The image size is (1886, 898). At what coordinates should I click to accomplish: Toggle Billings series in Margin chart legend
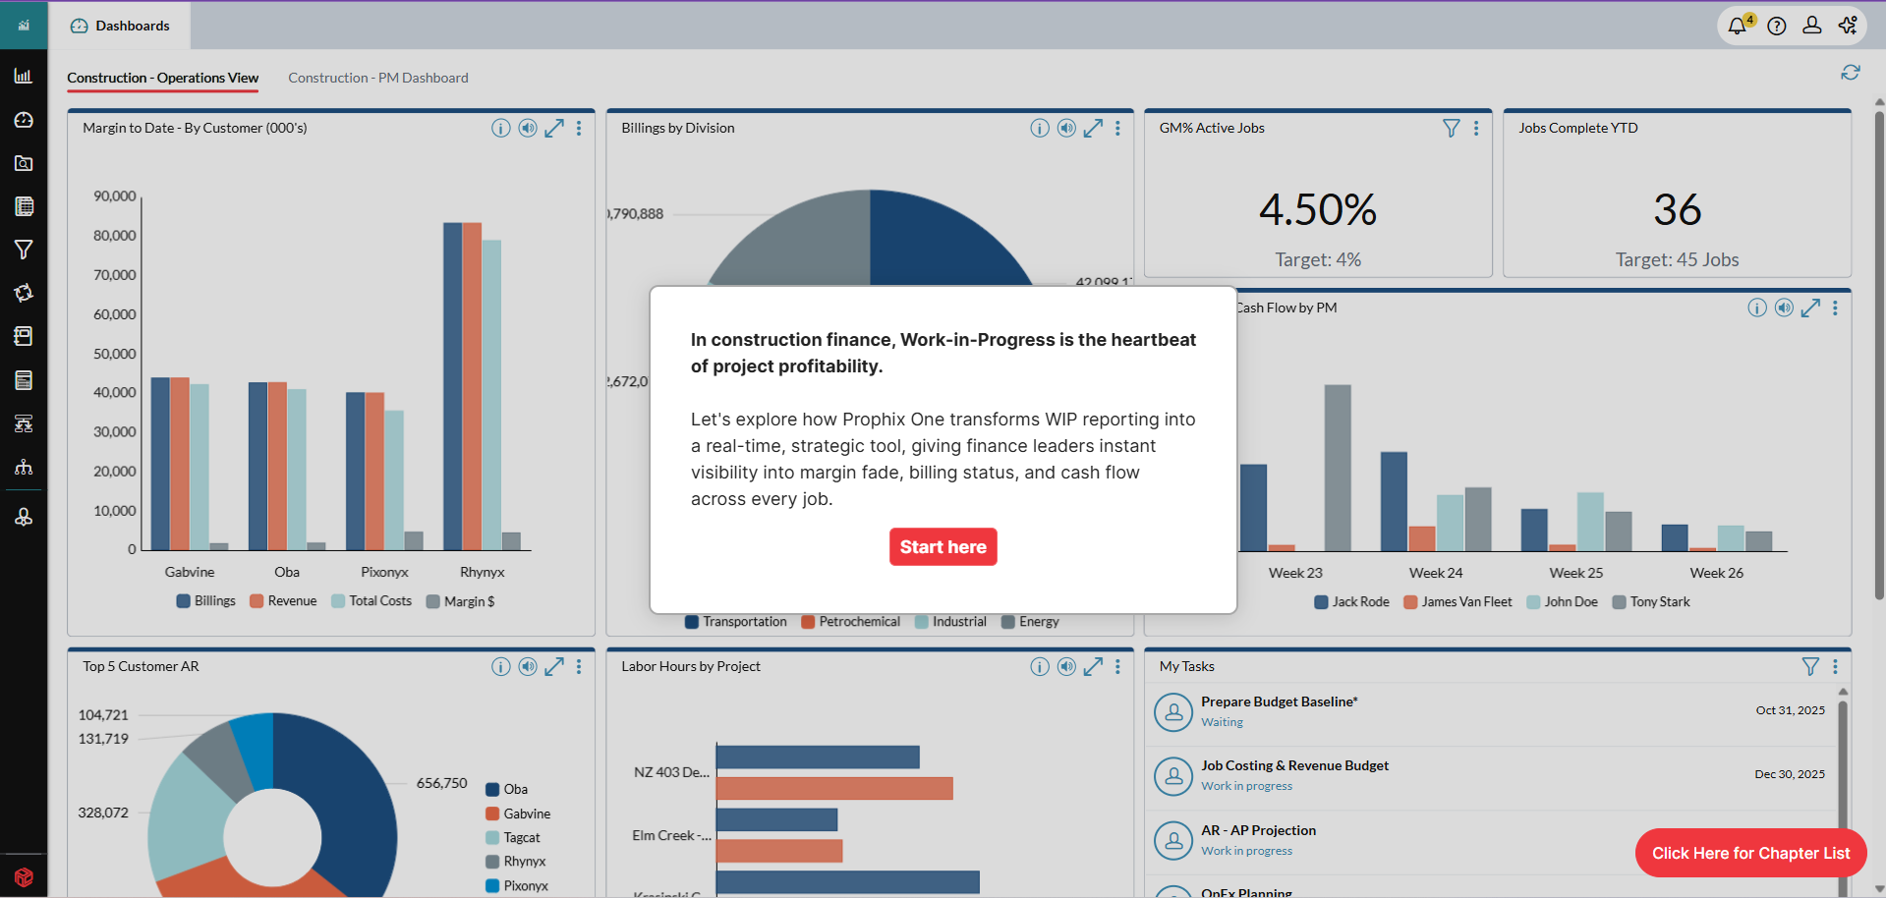click(x=205, y=601)
